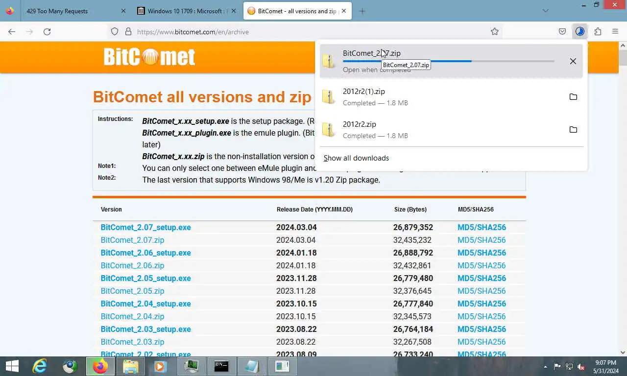The height and width of the screenshot is (376, 627).
Task: Download BitComet_2.06.zip
Action: 132,265
